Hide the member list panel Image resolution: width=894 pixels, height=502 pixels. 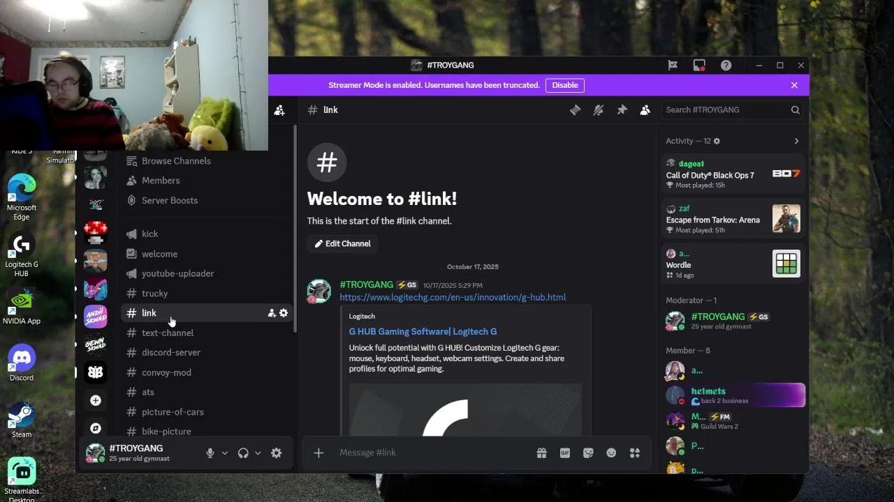coord(645,109)
